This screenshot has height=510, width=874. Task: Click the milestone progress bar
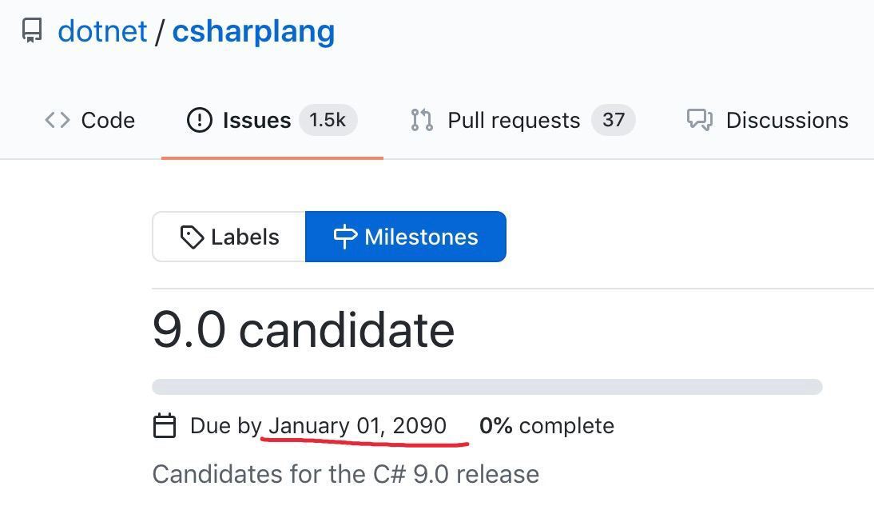click(487, 387)
